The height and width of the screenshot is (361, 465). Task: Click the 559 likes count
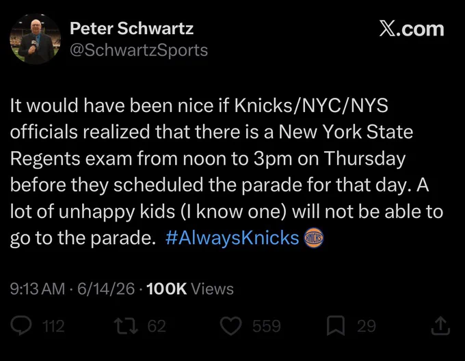pos(267,326)
